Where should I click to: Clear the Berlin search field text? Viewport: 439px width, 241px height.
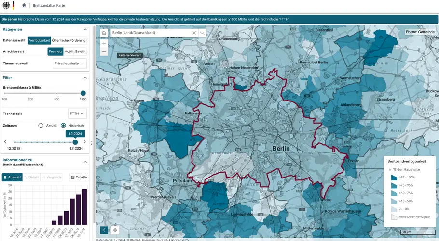click(194, 33)
